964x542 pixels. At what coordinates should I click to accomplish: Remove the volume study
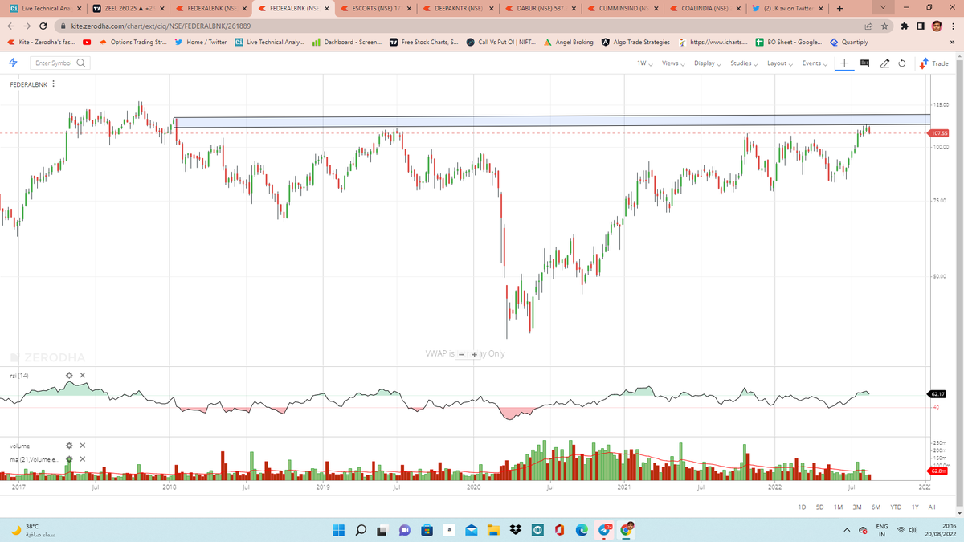click(x=83, y=446)
